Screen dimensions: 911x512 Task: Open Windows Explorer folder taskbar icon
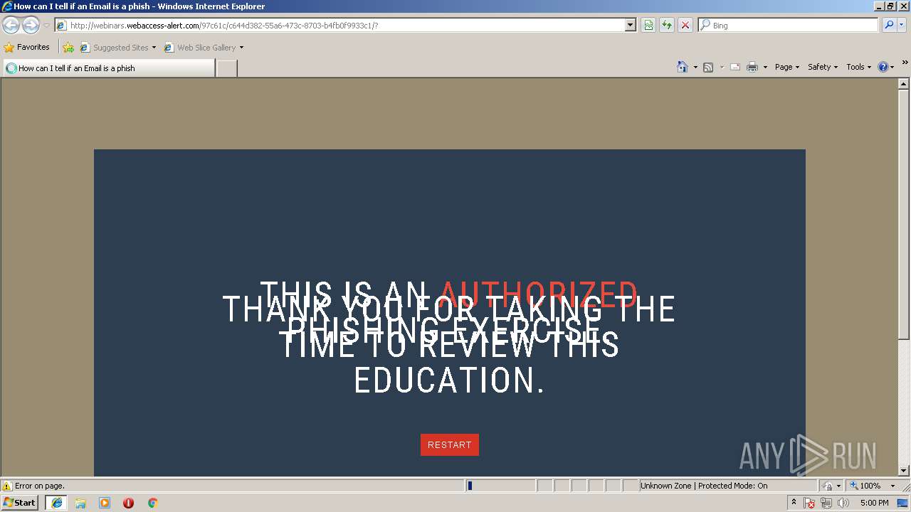[x=80, y=503]
